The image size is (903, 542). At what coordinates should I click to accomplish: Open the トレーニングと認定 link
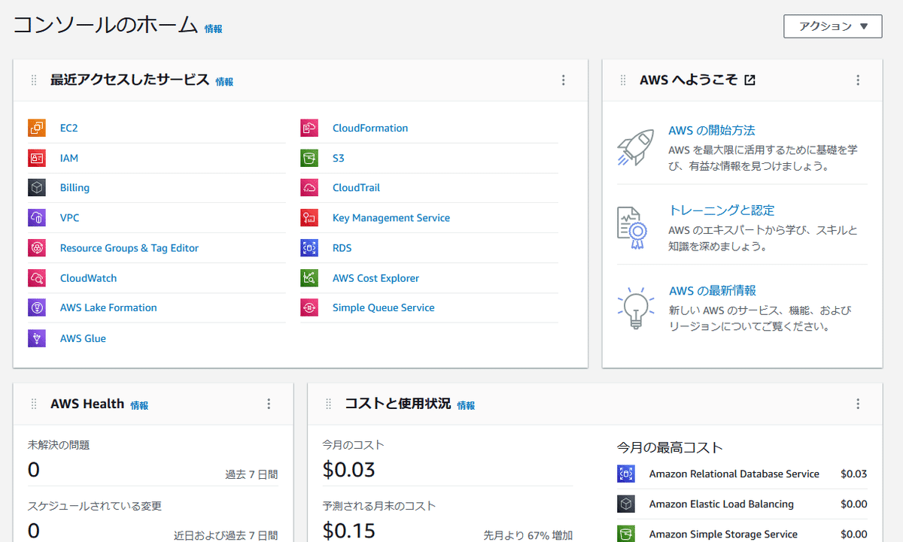(x=722, y=210)
